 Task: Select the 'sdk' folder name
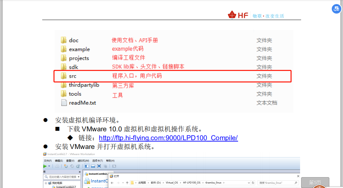point(74,67)
